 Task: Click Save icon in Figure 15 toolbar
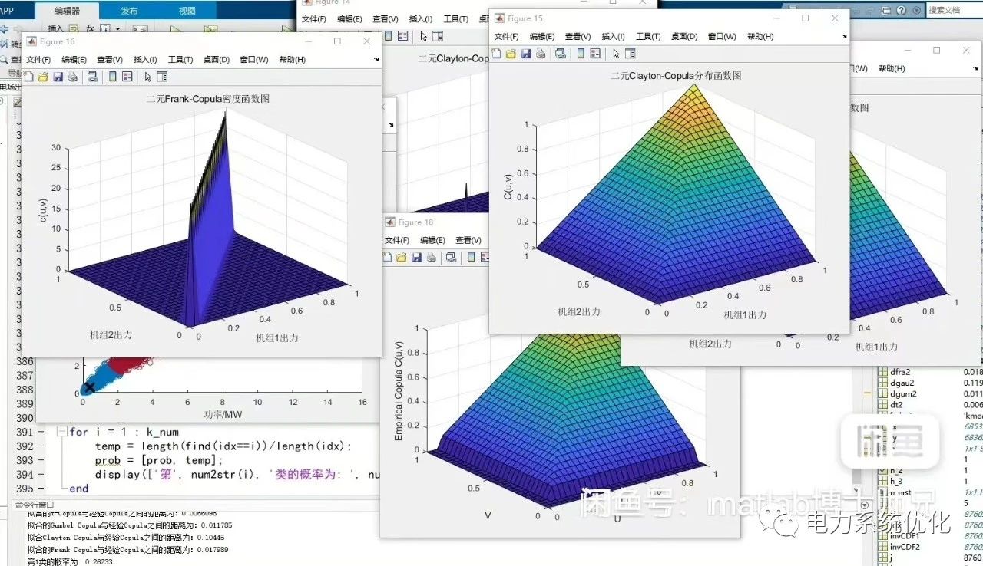coord(525,54)
